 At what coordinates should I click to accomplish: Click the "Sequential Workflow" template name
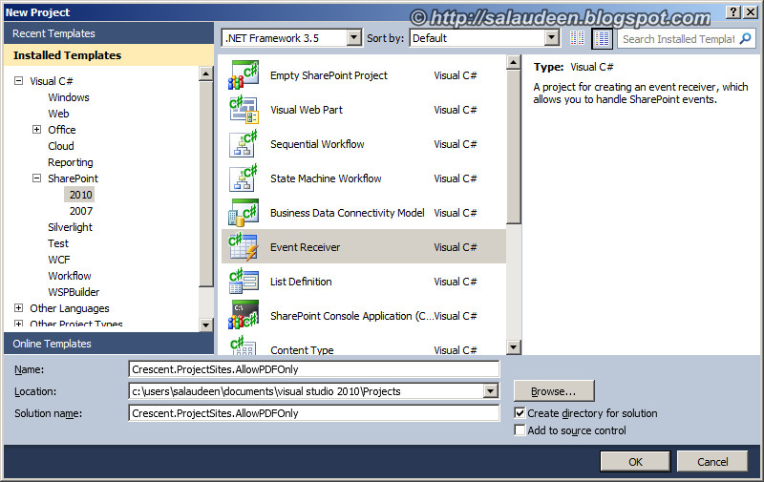(317, 144)
